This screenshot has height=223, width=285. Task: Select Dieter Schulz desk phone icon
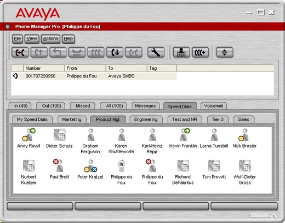pyautogui.click(x=60, y=135)
